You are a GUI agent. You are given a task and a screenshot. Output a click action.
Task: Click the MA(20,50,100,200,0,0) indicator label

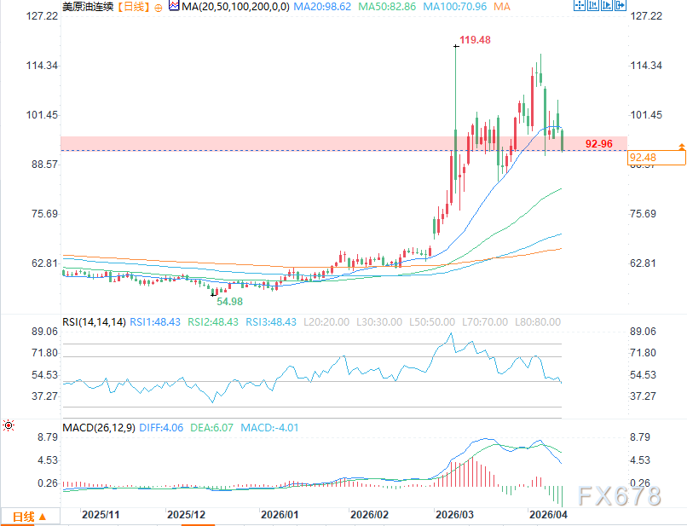(x=236, y=7)
